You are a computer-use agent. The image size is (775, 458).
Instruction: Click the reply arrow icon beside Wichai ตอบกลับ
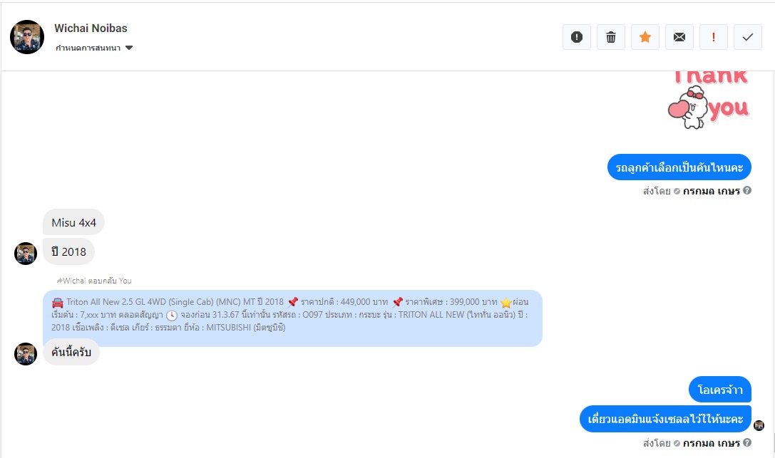(x=60, y=281)
